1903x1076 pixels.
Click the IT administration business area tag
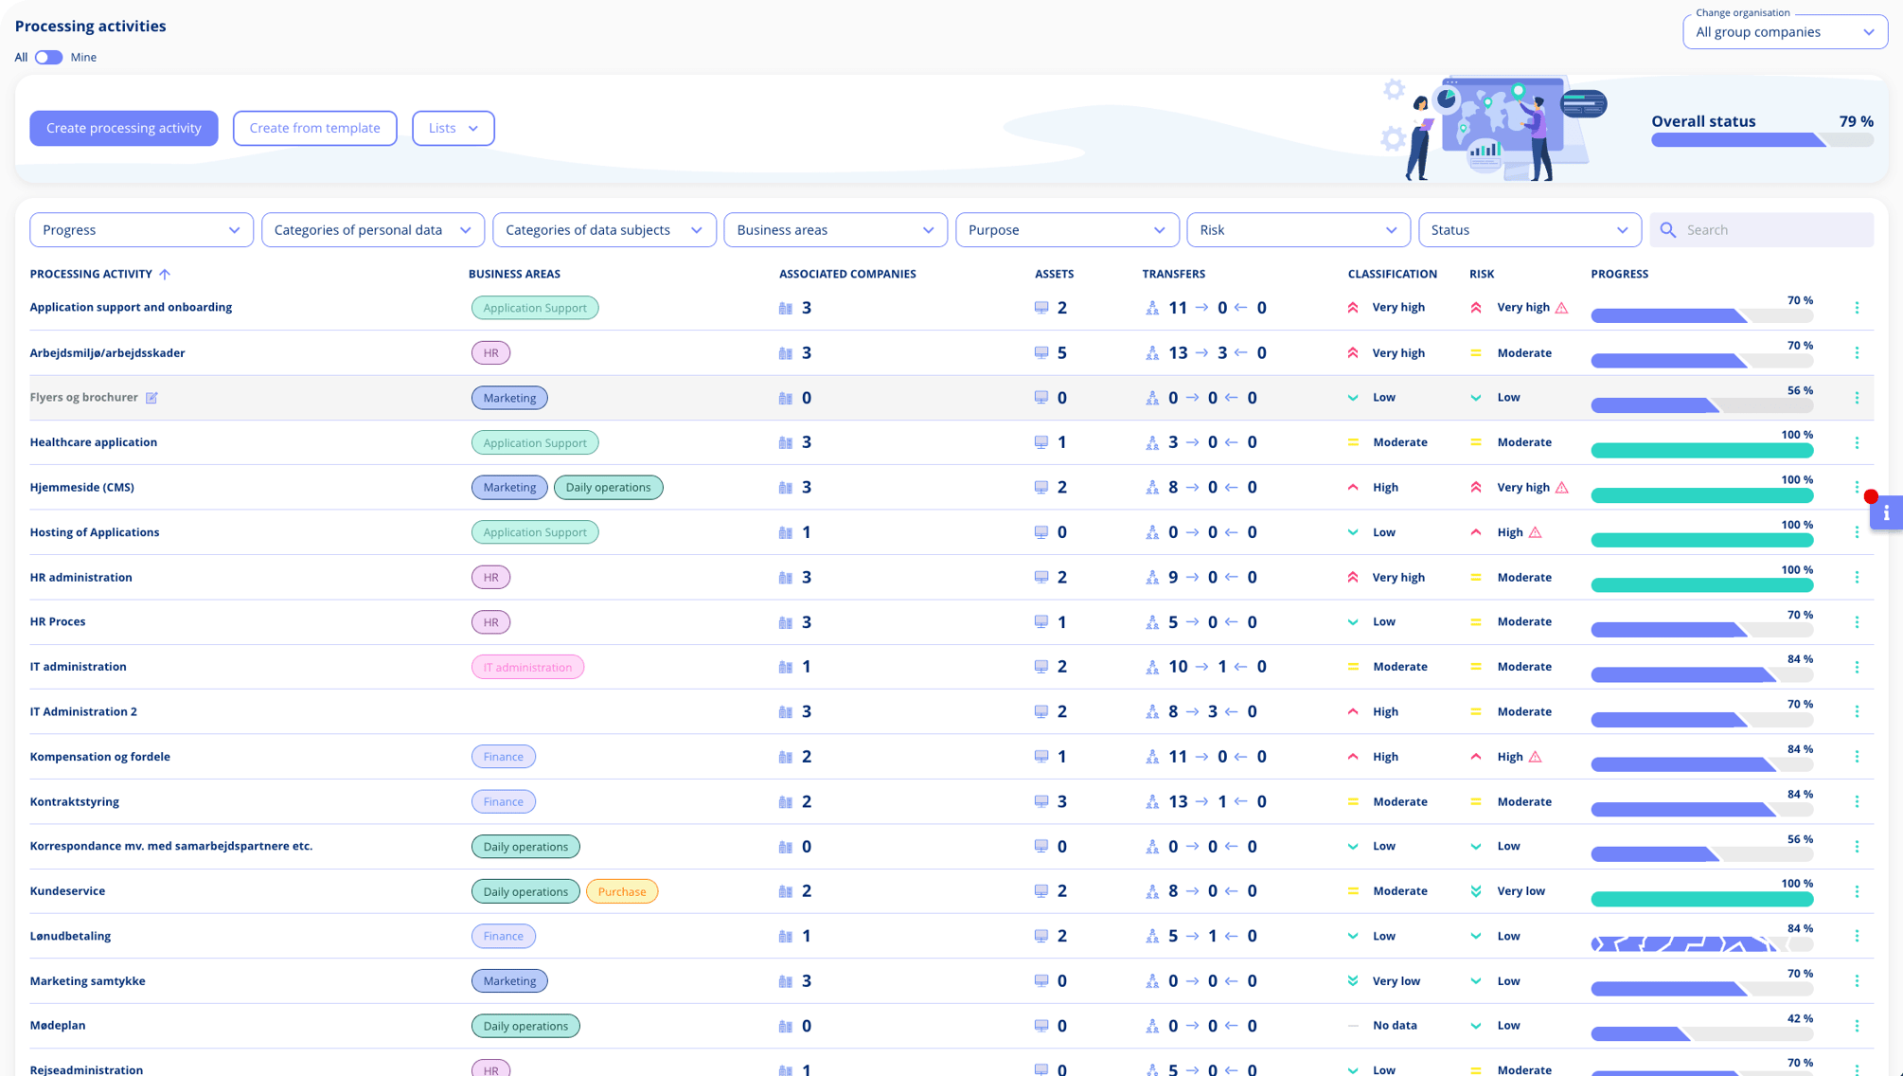(x=527, y=667)
